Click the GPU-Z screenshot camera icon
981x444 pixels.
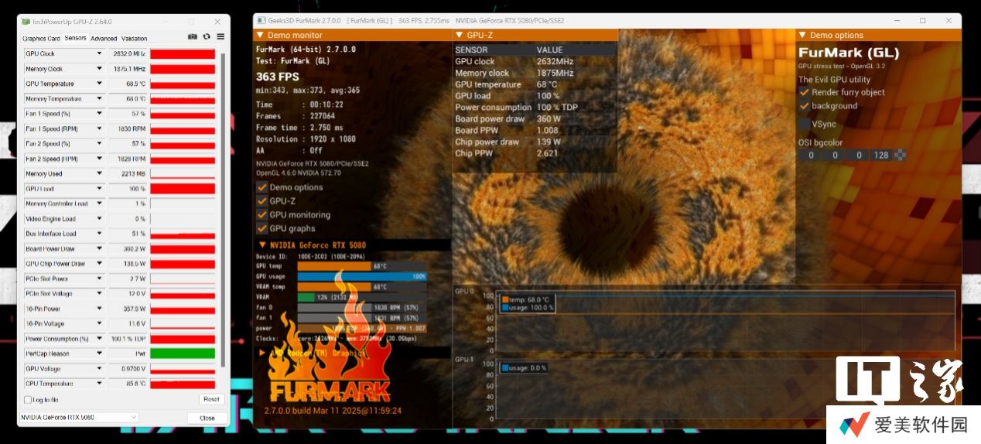click(193, 36)
